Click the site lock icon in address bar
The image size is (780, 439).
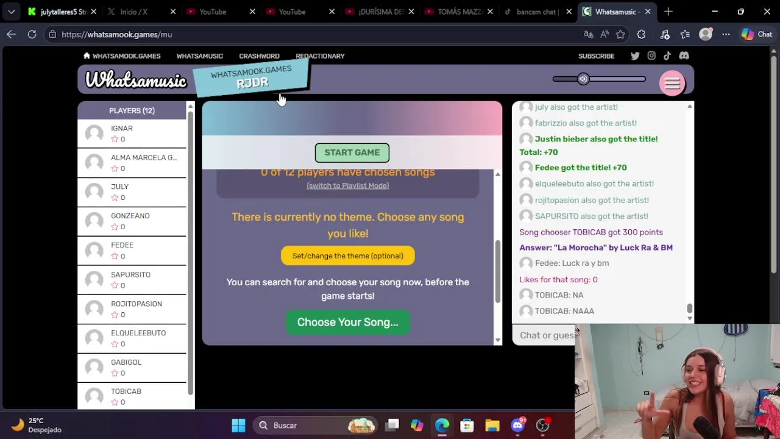click(x=52, y=35)
